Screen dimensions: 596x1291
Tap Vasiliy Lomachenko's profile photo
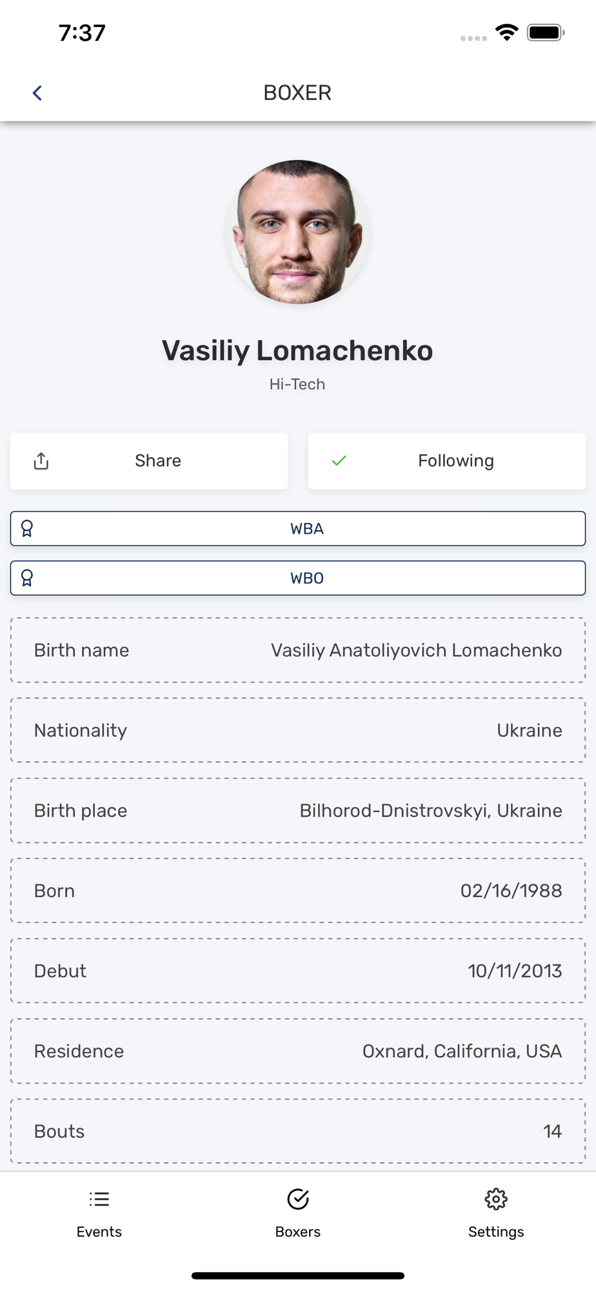(x=298, y=232)
